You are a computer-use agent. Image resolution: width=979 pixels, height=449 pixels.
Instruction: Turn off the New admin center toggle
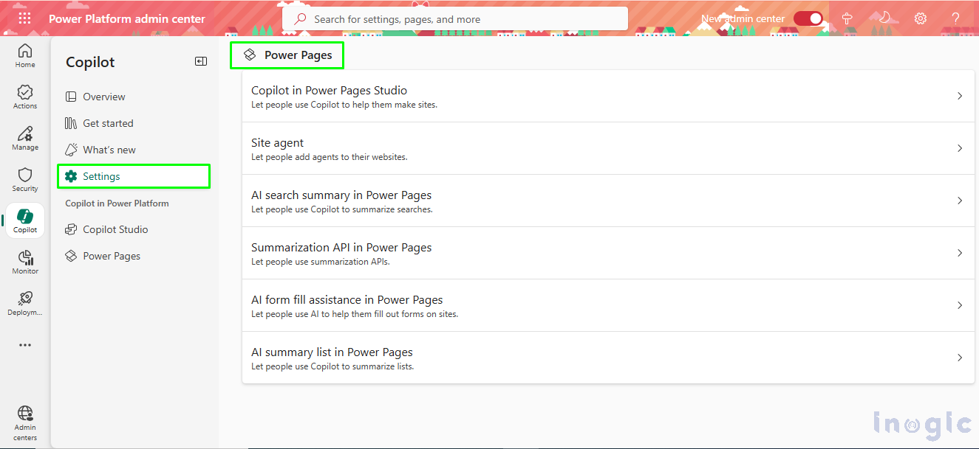tap(808, 18)
